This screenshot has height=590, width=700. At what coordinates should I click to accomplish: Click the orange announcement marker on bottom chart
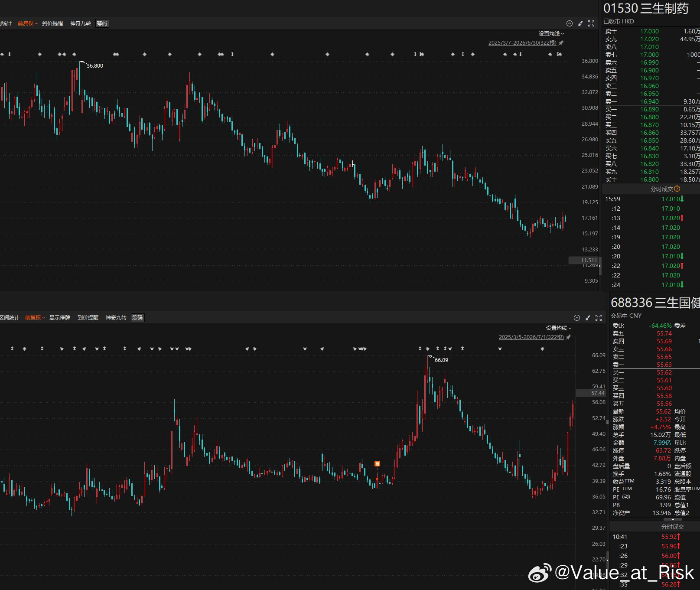pyautogui.click(x=377, y=464)
